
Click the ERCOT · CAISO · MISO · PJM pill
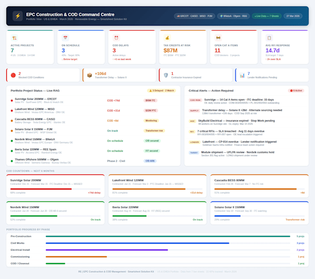195,16
